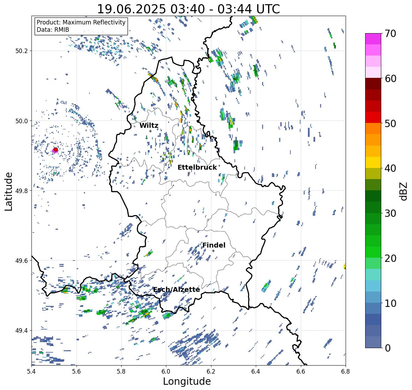Screen dimensions: 412x390
Task: Click the magenta 70 dBZ colorbar segment
Action: (373, 39)
